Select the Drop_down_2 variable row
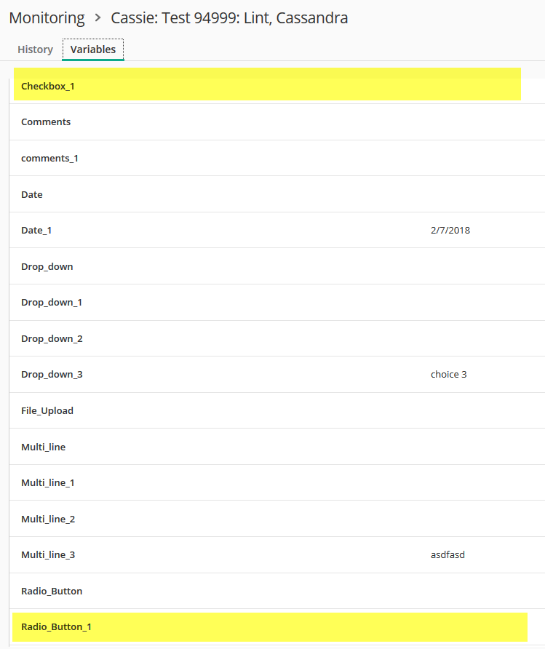545x649 pixels. click(277, 338)
